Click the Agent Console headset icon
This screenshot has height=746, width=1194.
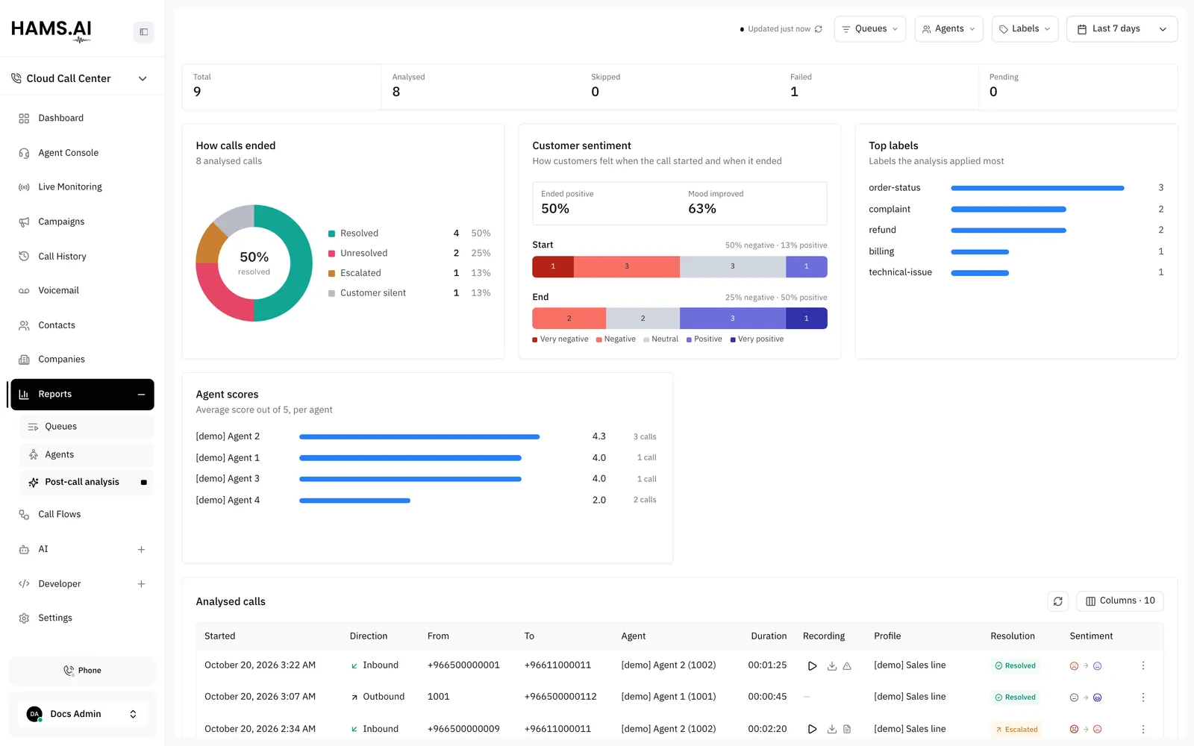24,153
